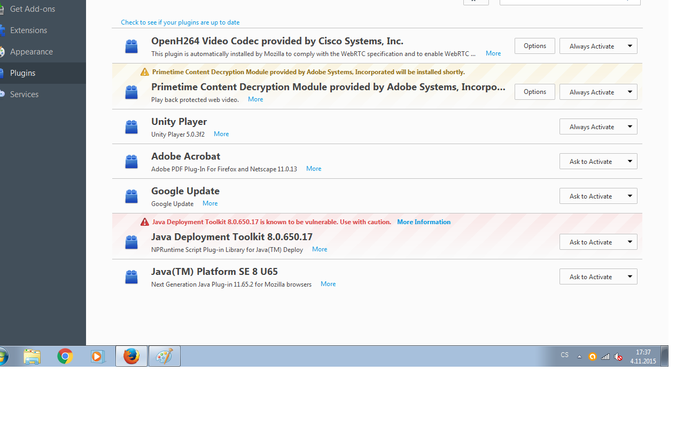The width and height of the screenshot is (684, 427).
Task: Click the Adobe Acrobat plugin brick icon
Action: (131, 162)
